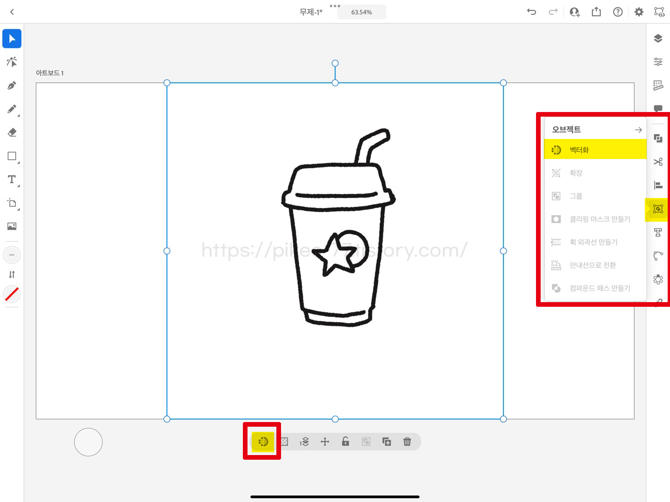Undo the last action

click(531, 12)
